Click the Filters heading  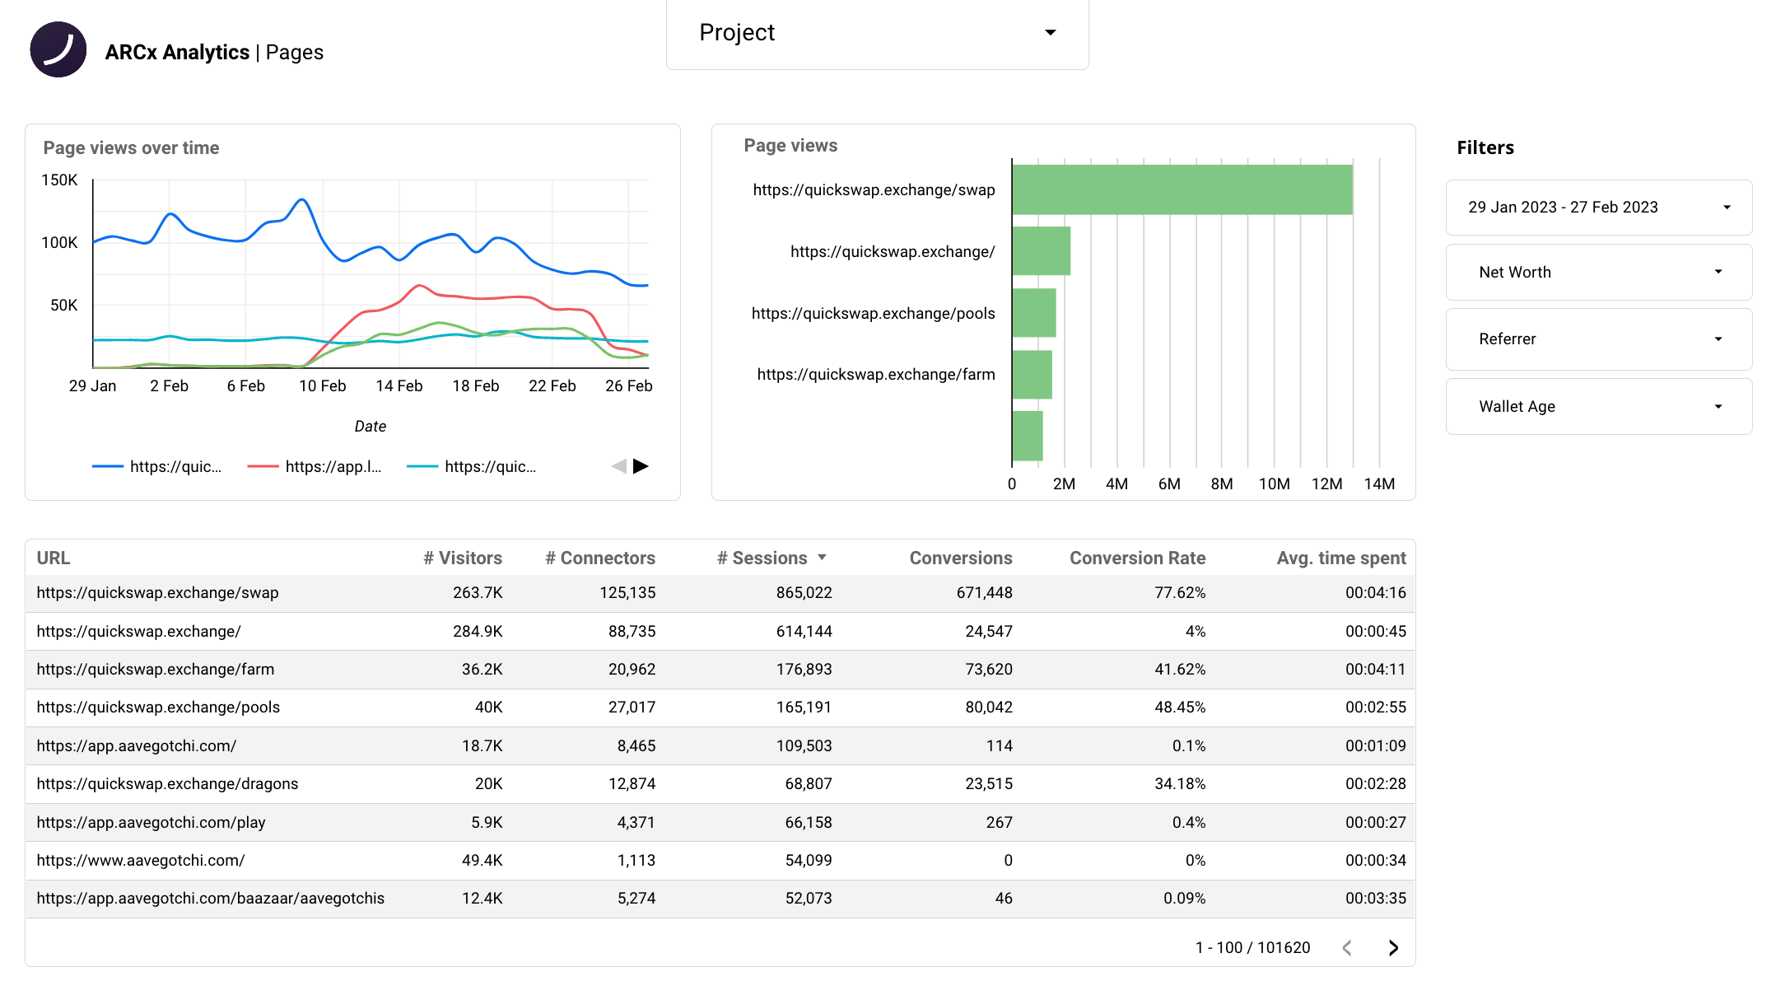[1485, 148]
